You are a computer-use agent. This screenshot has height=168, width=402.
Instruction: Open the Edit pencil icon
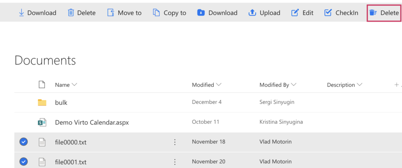pyautogui.click(x=295, y=13)
